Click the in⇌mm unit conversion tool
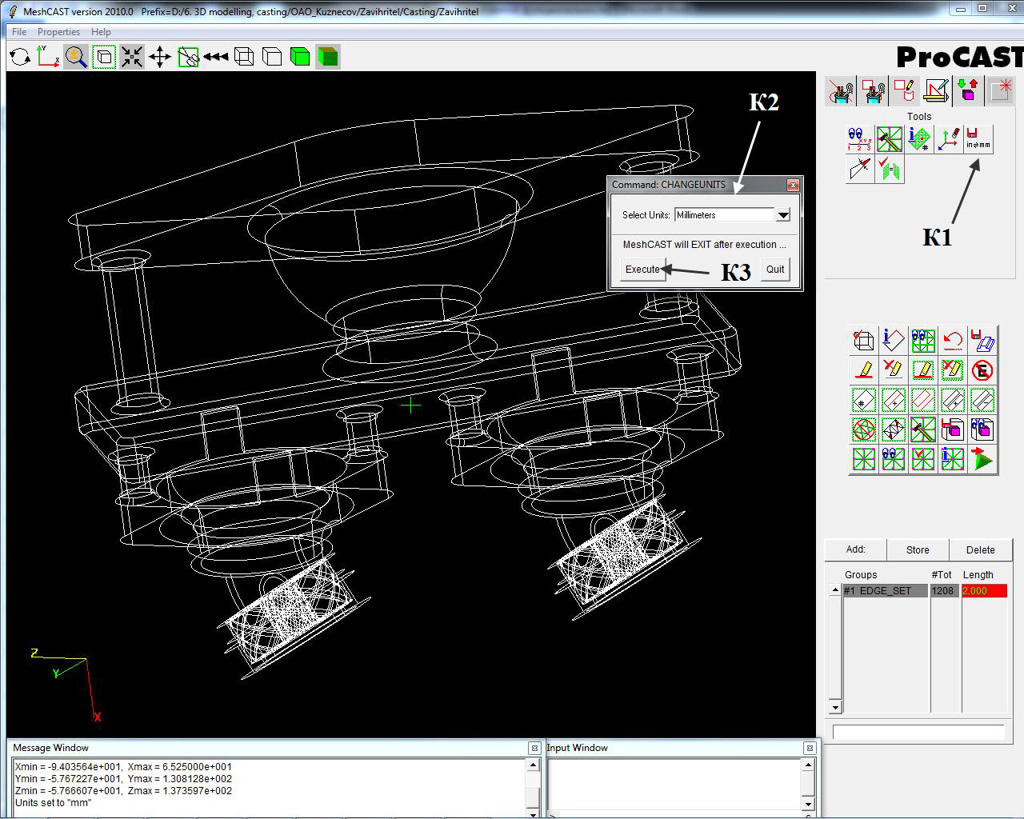Screen dimensions: 1024x819 point(978,139)
